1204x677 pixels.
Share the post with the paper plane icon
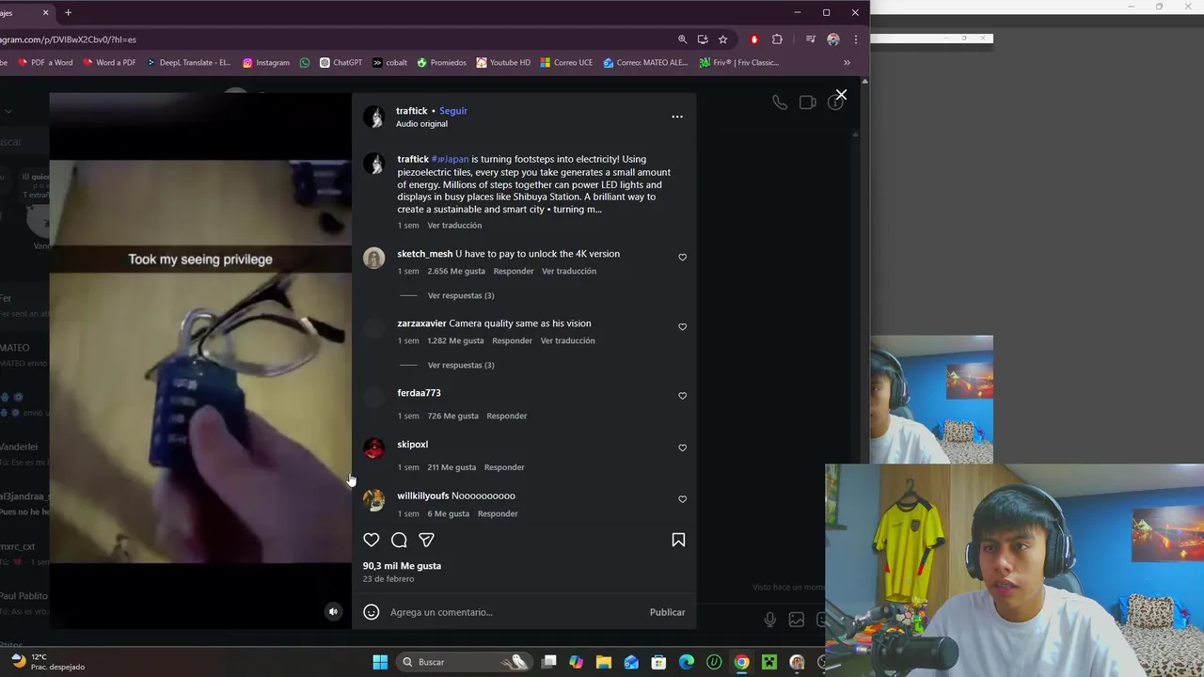click(426, 540)
